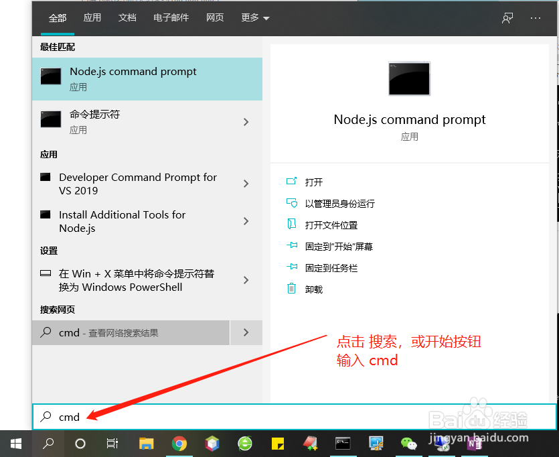The height and width of the screenshot is (457, 559).
Task: Open the Windows Start button
Action: pyautogui.click(x=16, y=444)
